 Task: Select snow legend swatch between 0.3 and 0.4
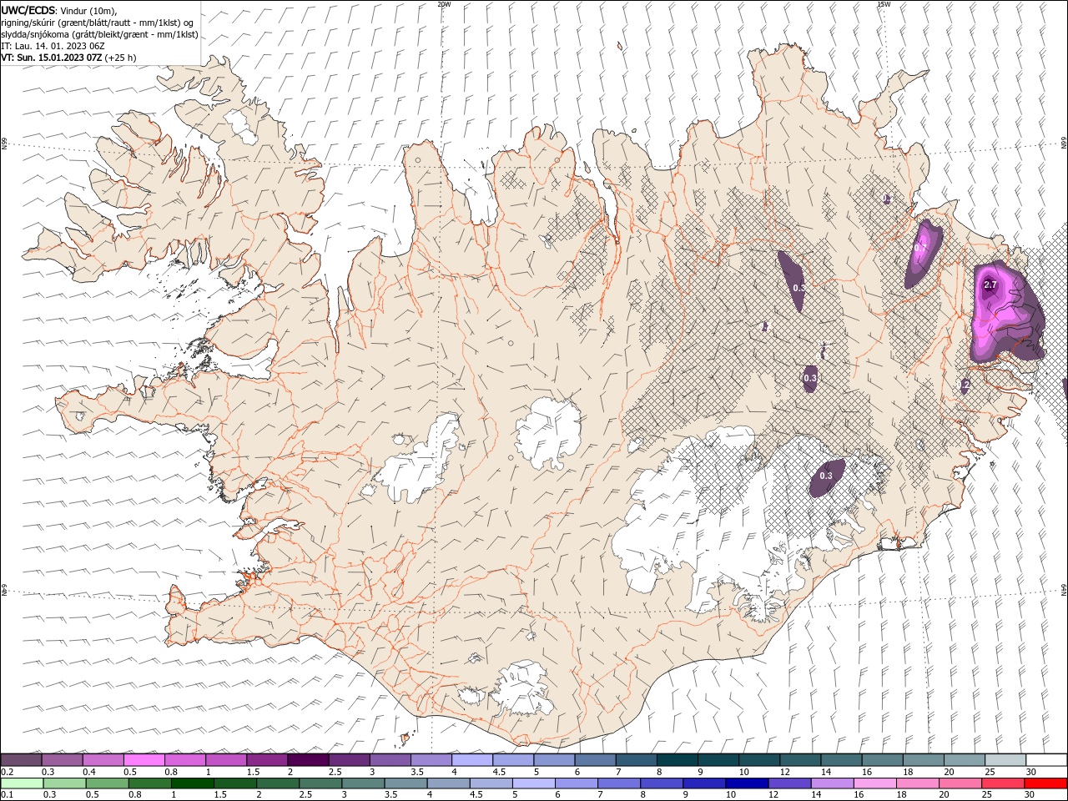pyautogui.click(x=62, y=760)
